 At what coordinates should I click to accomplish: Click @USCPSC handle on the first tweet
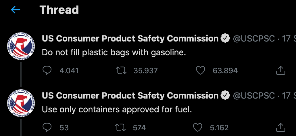coord(254,38)
